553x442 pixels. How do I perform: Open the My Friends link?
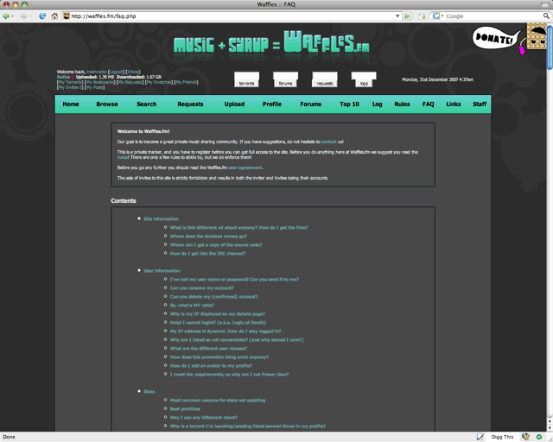tap(187, 82)
